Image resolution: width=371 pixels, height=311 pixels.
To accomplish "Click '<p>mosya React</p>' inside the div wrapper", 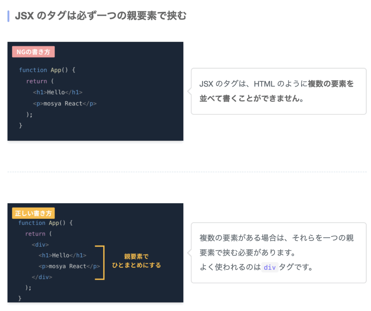I will [x=69, y=266].
